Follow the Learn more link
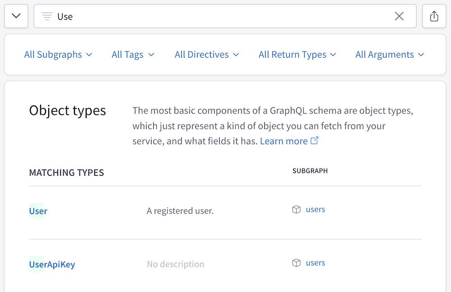 tap(284, 141)
